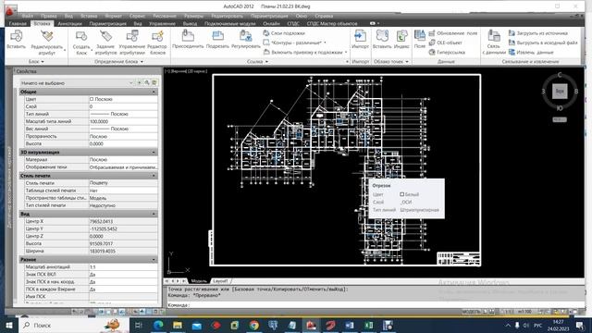Screen dimensions: 592x333
Task: Insert an OLE-объект
Action: [x=446, y=43]
